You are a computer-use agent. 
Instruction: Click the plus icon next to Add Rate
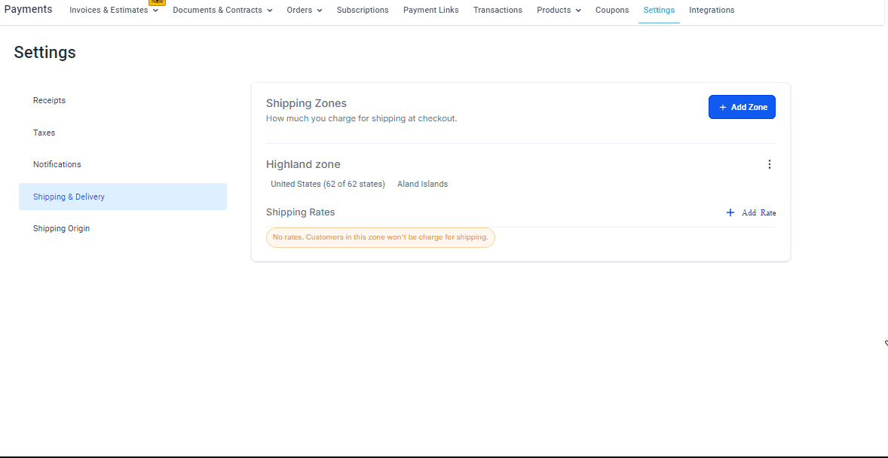tap(730, 212)
